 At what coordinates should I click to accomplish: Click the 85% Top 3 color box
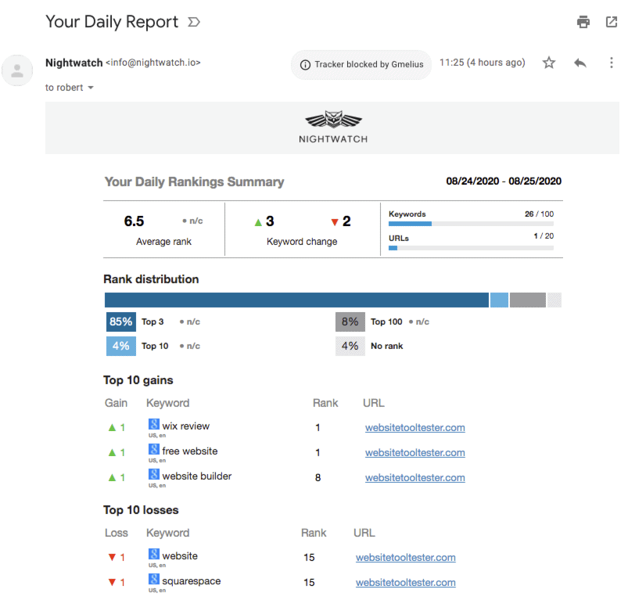point(121,322)
